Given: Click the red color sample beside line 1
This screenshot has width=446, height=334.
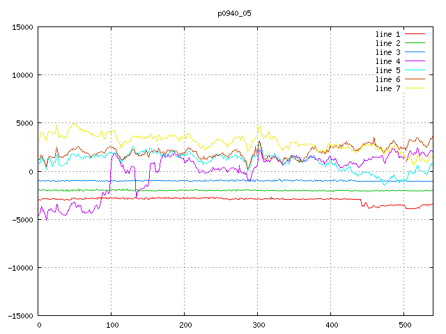Looking at the screenshot, I should click(x=415, y=34).
